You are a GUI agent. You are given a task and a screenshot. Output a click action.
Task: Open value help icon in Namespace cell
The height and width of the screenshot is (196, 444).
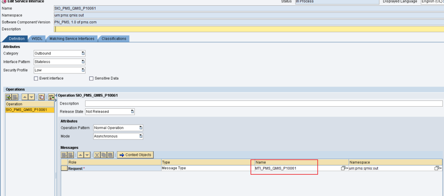[438, 168]
